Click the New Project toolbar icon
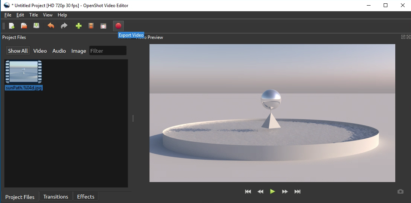Viewport: 411px width, 203px height. click(x=12, y=26)
